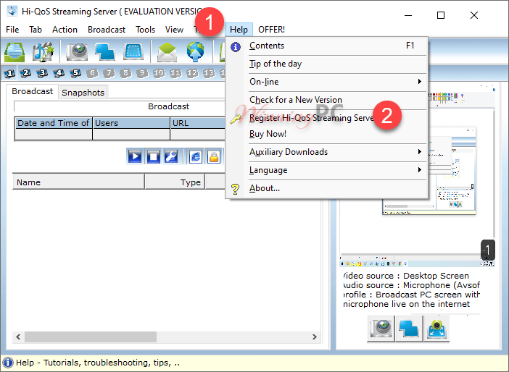Click the globe upload toolbar icon
This screenshot has height=372, width=509.
point(195,51)
